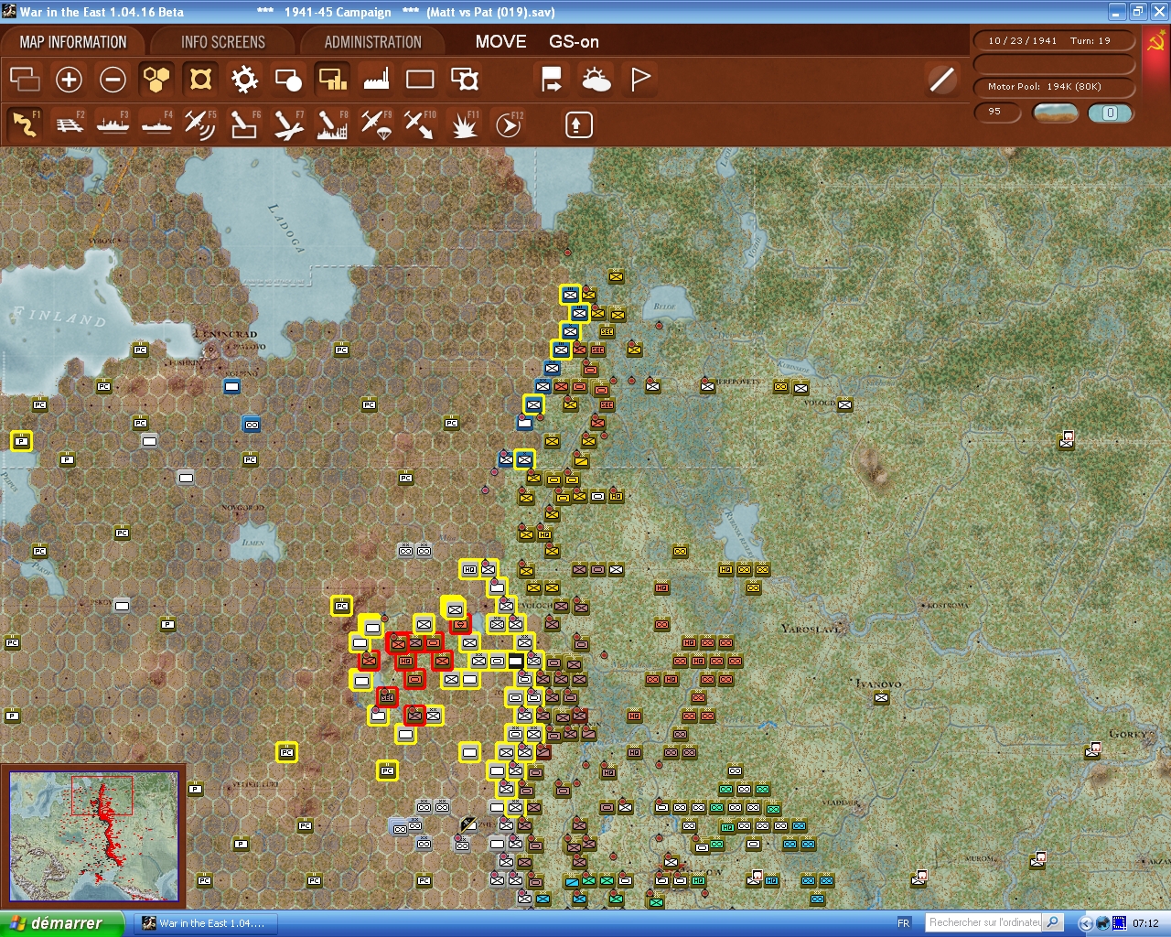Click the Ivanovo city label on map
The image size is (1171, 937).
879,684
